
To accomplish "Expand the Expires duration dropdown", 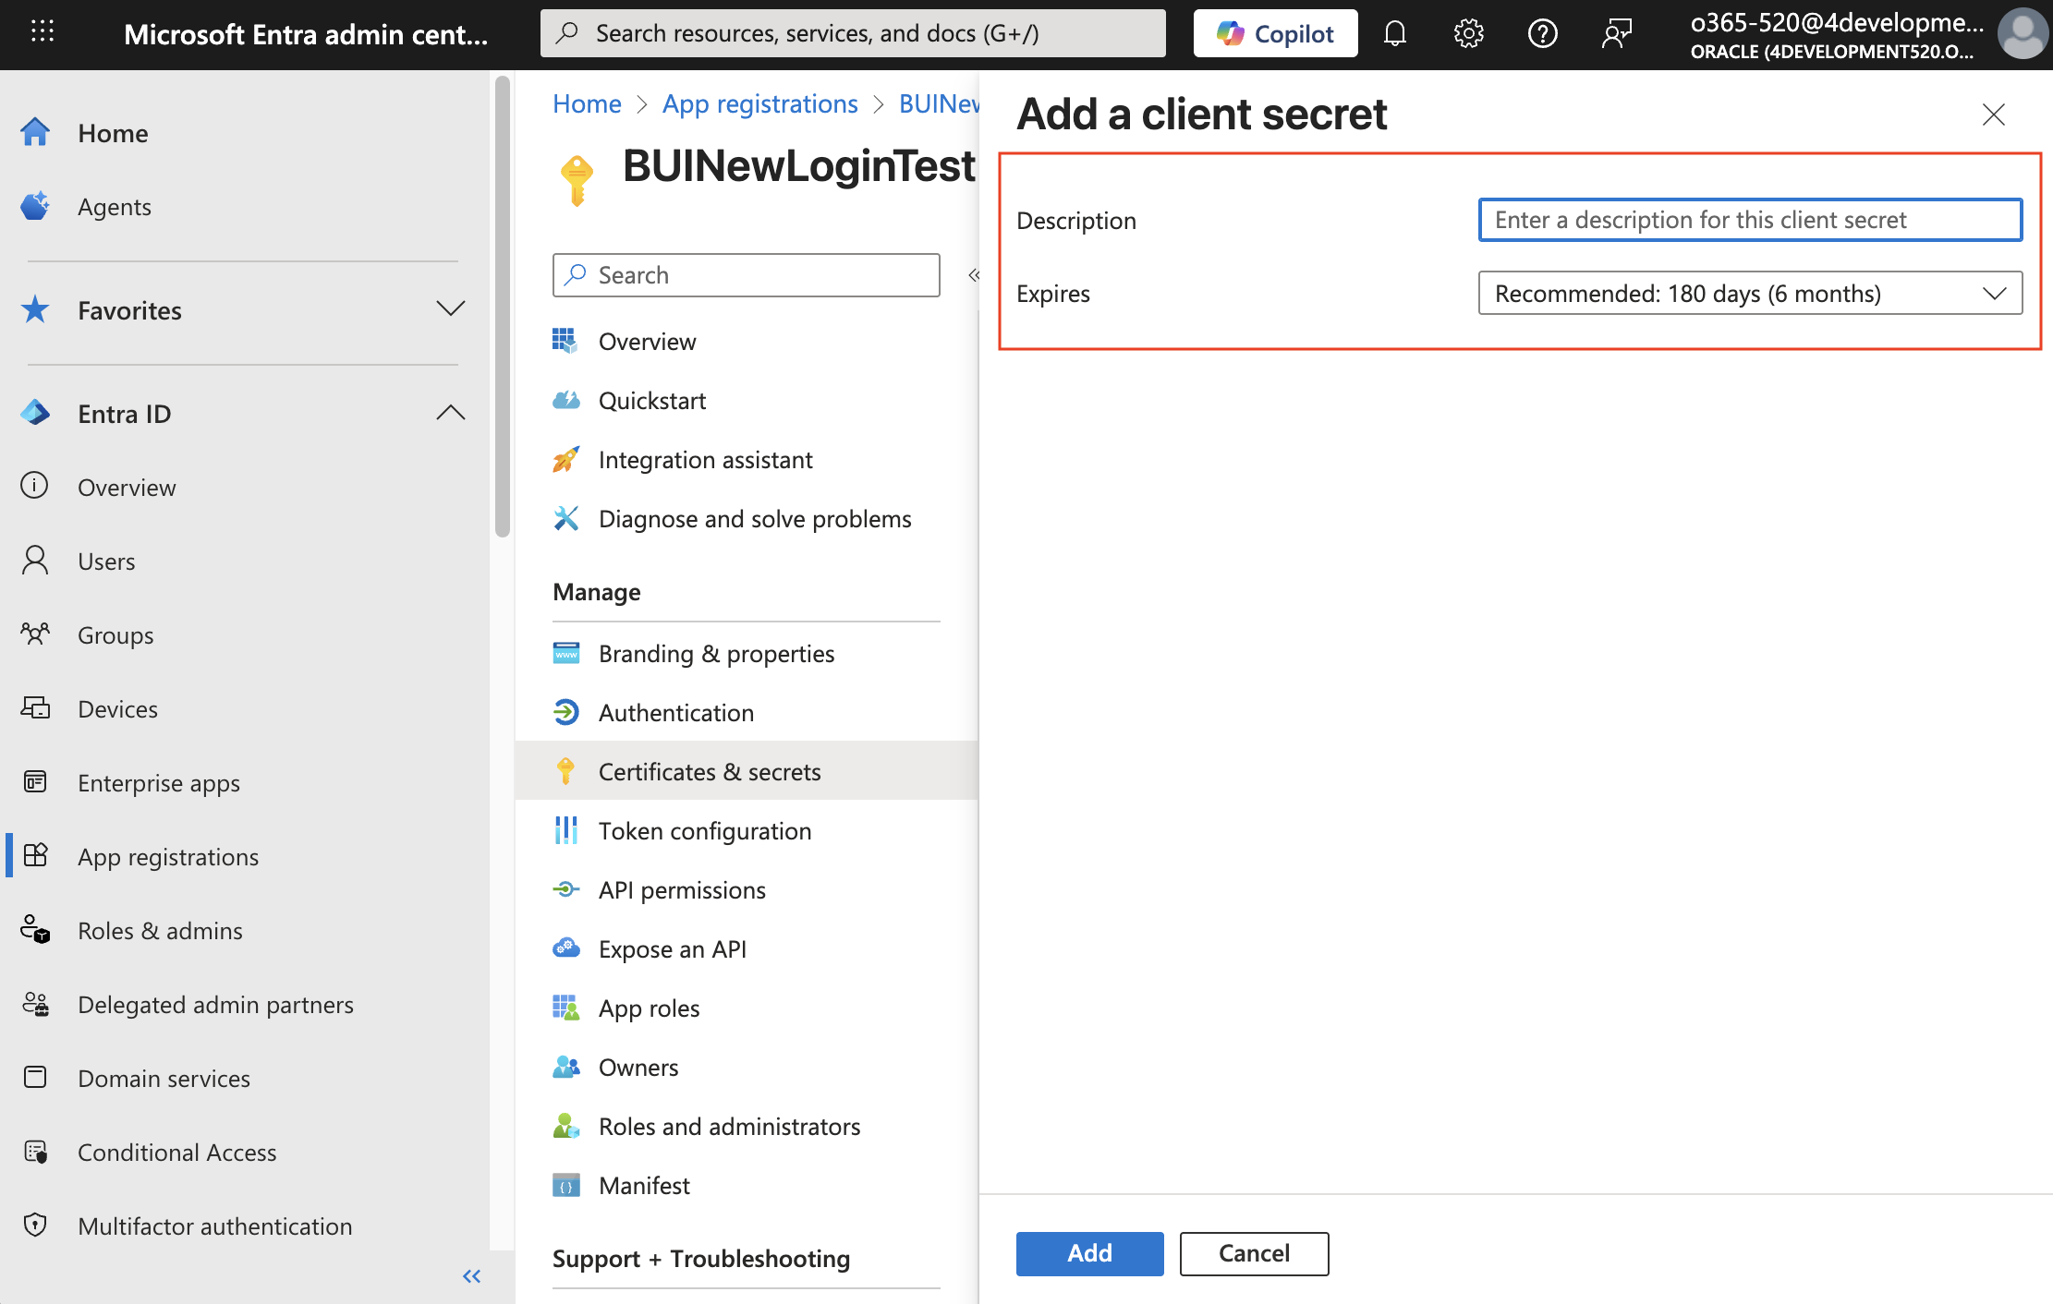I will [x=1749, y=294].
